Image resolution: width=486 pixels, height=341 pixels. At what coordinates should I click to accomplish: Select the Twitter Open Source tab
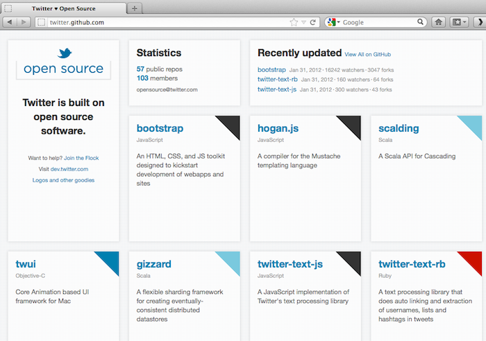pyautogui.click(x=64, y=8)
